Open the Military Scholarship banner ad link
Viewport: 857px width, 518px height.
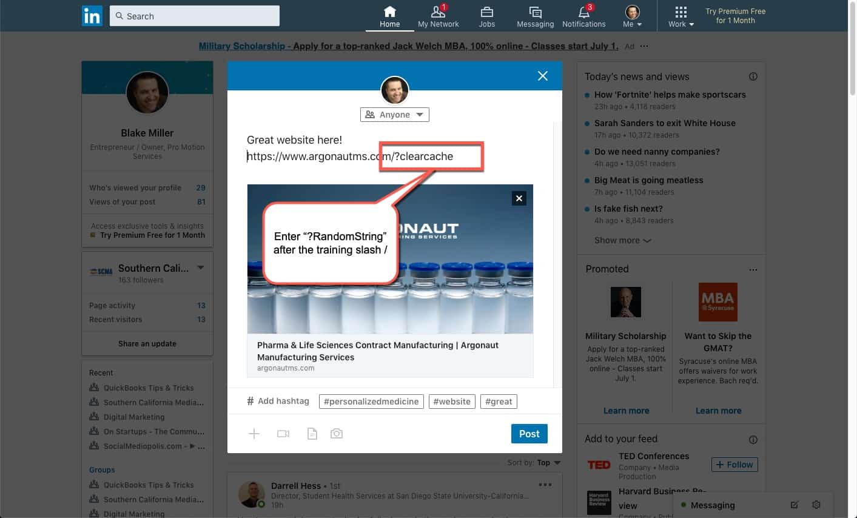pos(408,46)
